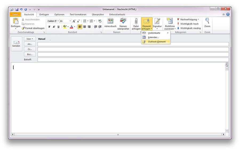Toggle bold F formatting
The width and height of the screenshot is (240, 150).
click(x=49, y=27)
